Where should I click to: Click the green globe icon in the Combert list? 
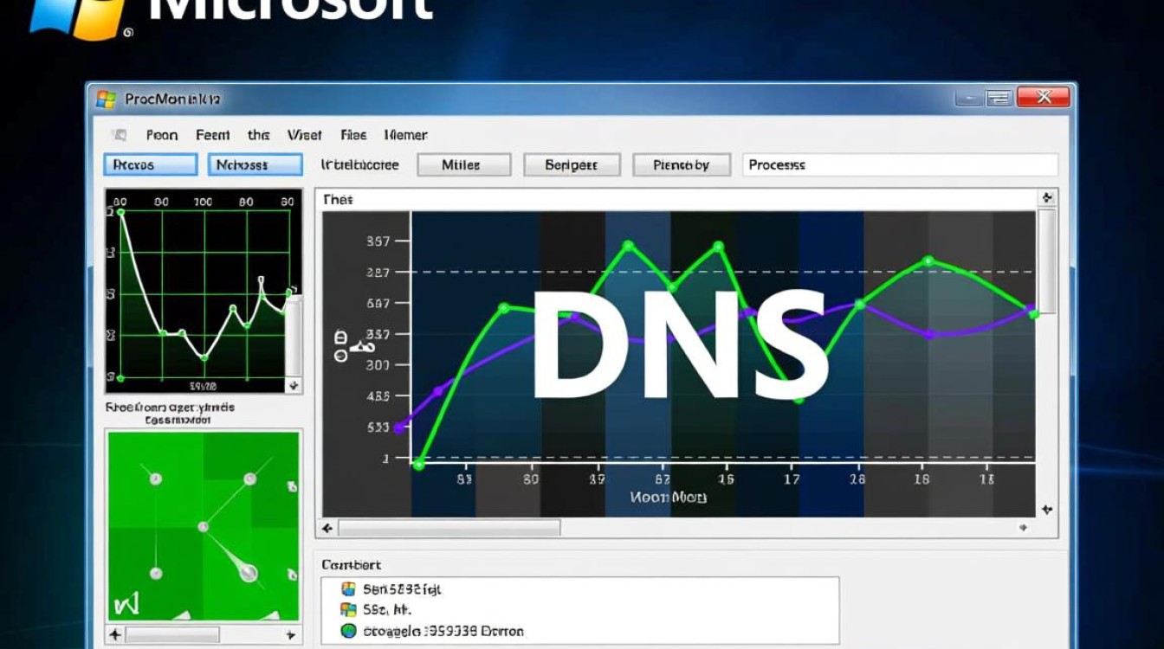[349, 631]
